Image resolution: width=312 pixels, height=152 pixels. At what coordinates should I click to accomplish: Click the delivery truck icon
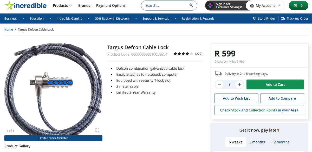point(219,73)
